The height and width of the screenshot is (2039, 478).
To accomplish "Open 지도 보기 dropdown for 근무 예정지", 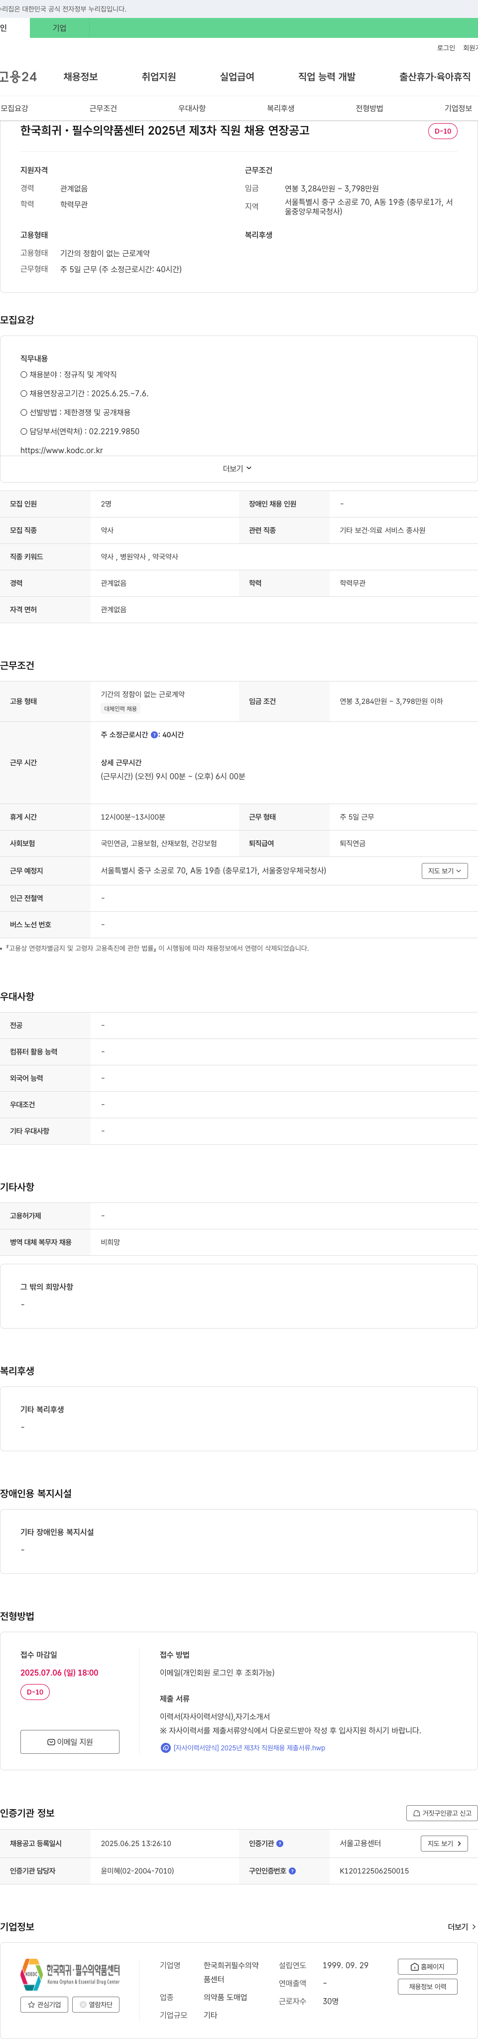I will click(x=445, y=871).
